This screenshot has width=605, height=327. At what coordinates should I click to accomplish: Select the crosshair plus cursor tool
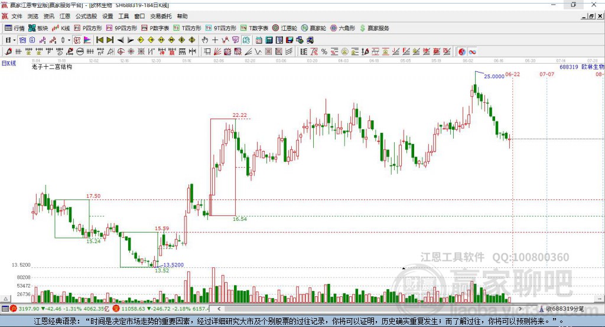coord(215,40)
